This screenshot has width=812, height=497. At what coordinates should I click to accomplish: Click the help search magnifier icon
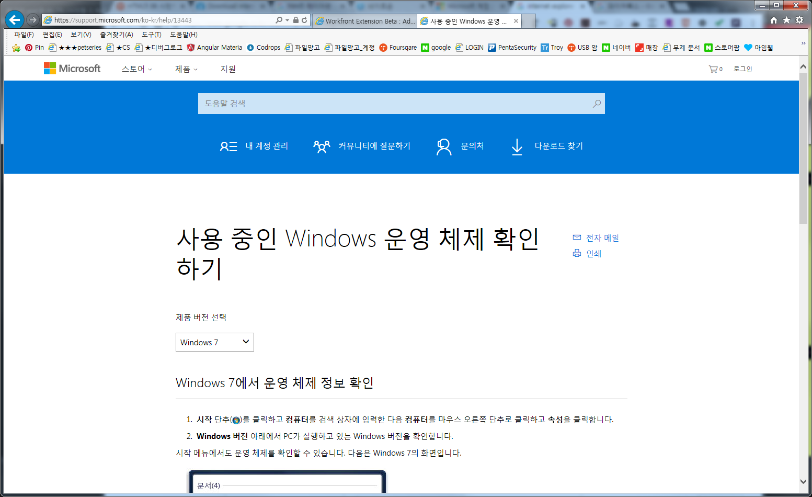(597, 104)
